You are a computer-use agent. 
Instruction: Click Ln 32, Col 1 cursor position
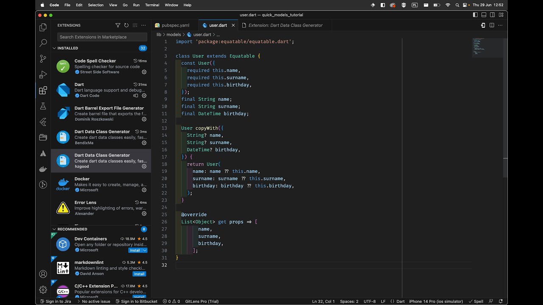click(323, 302)
